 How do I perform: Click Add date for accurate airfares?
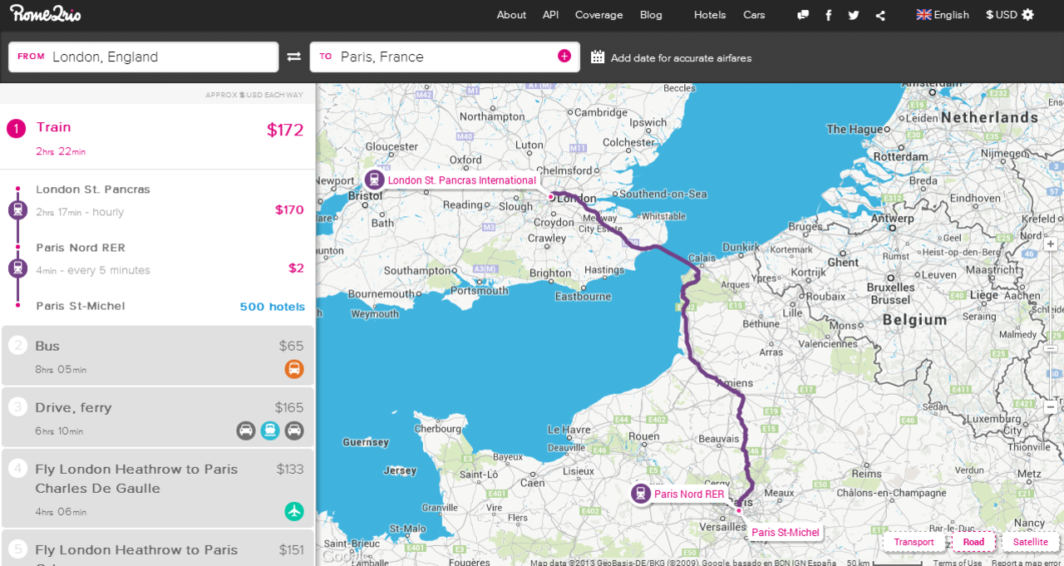point(681,58)
